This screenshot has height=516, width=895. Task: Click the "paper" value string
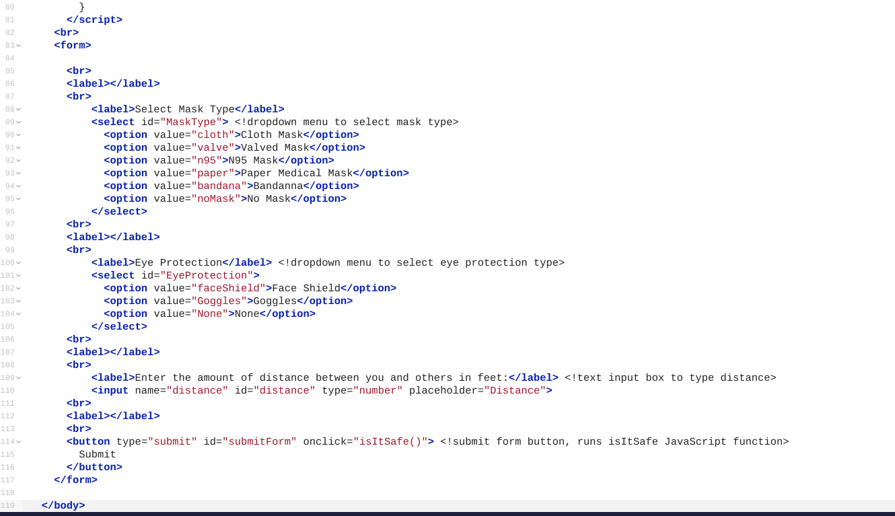coord(213,174)
